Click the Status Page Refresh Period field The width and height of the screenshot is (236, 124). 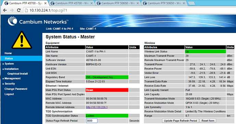[92, 121]
